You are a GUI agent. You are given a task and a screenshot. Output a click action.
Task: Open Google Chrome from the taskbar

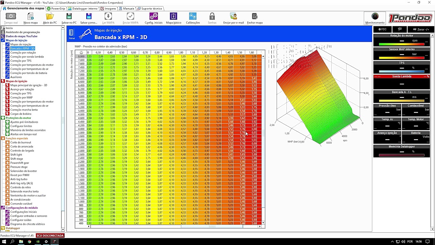29,242
